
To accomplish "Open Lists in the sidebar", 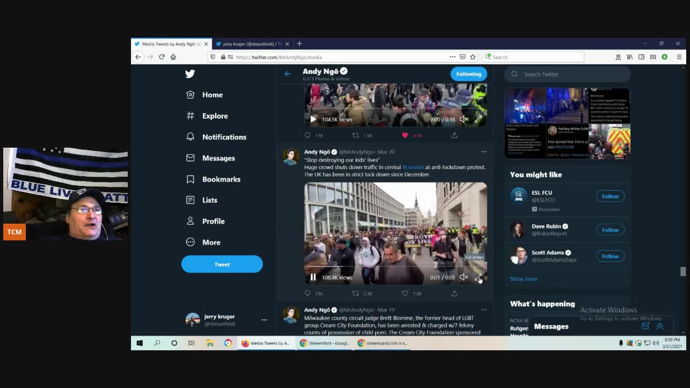I will click(202, 200).
